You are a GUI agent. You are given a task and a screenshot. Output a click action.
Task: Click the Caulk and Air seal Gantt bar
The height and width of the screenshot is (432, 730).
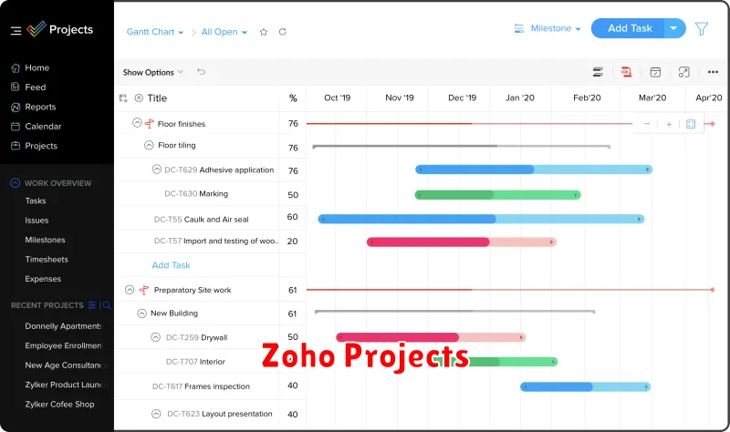(x=481, y=219)
